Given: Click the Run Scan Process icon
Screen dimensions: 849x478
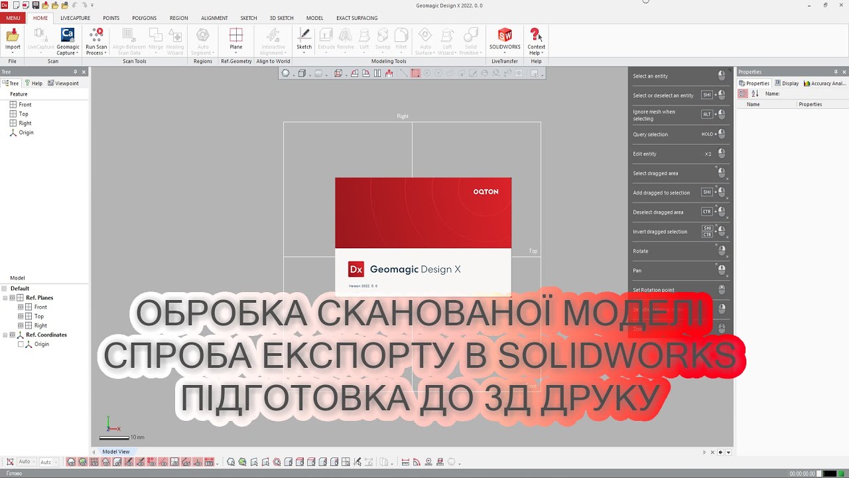Looking at the screenshot, I should point(96,35).
